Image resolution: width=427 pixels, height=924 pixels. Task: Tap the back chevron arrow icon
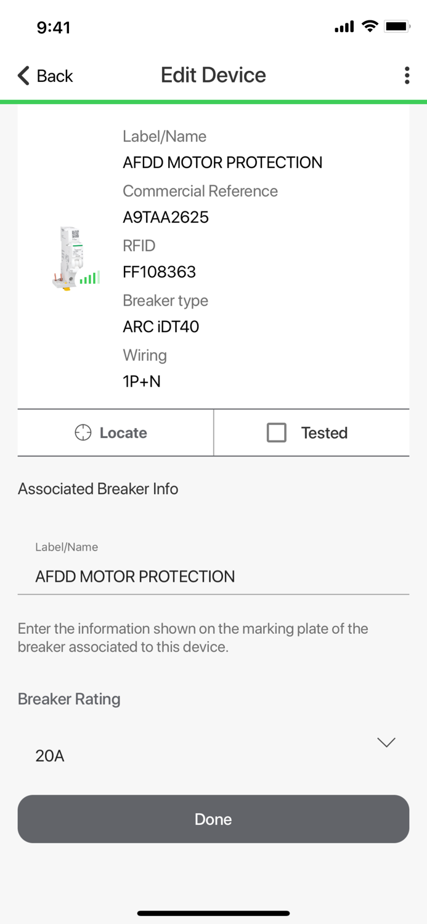(x=22, y=75)
